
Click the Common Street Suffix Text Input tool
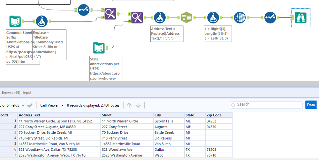point(15,21)
